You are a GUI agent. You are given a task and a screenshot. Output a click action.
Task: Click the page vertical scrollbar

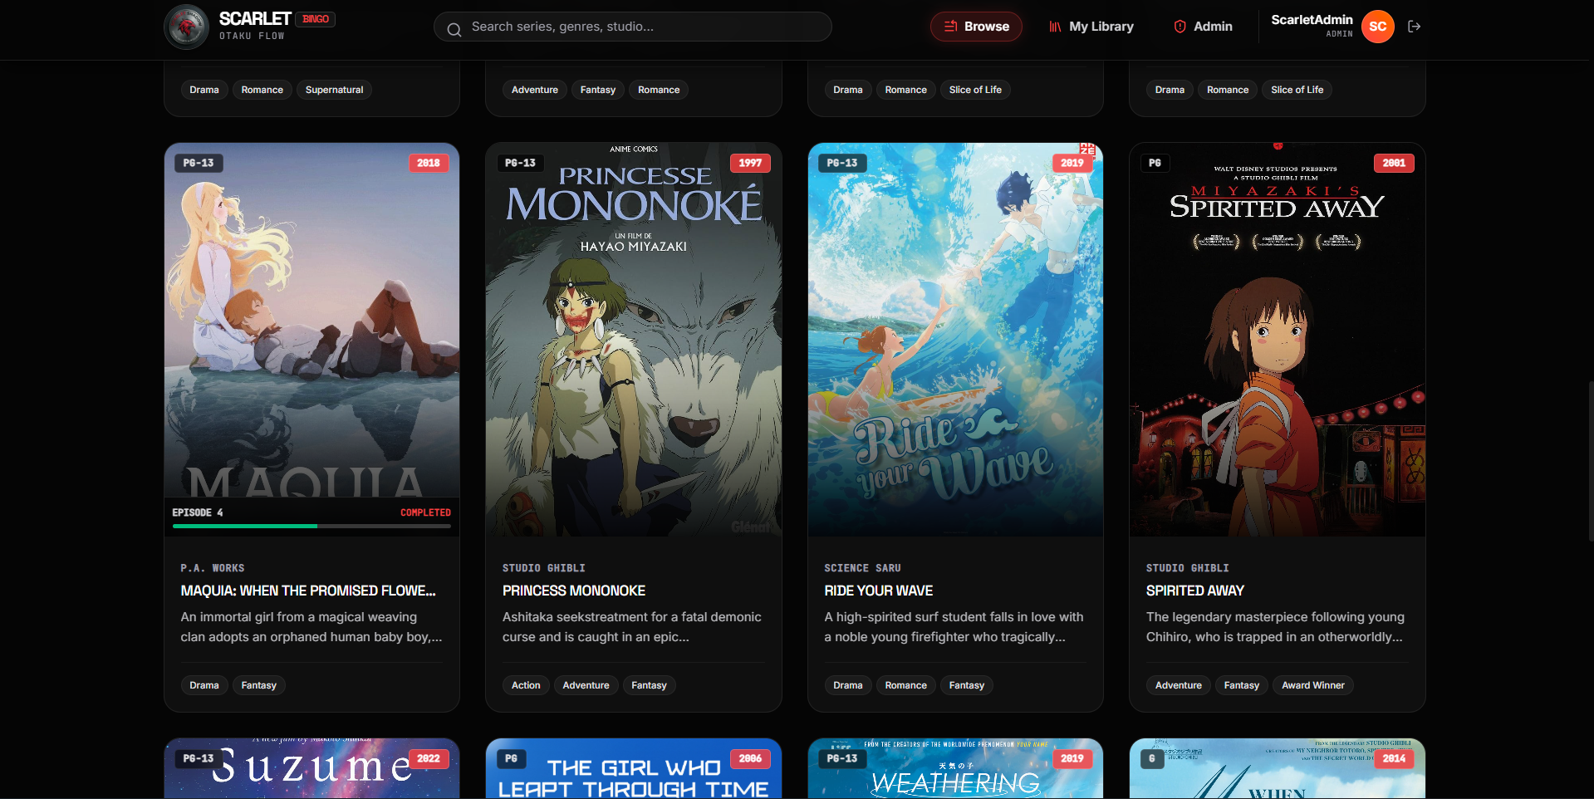tap(1590, 461)
